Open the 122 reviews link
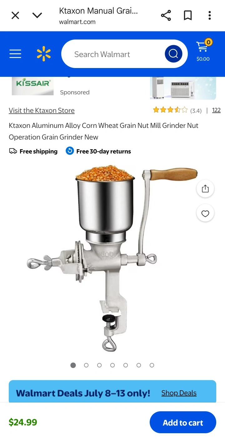 click(x=216, y=110)
